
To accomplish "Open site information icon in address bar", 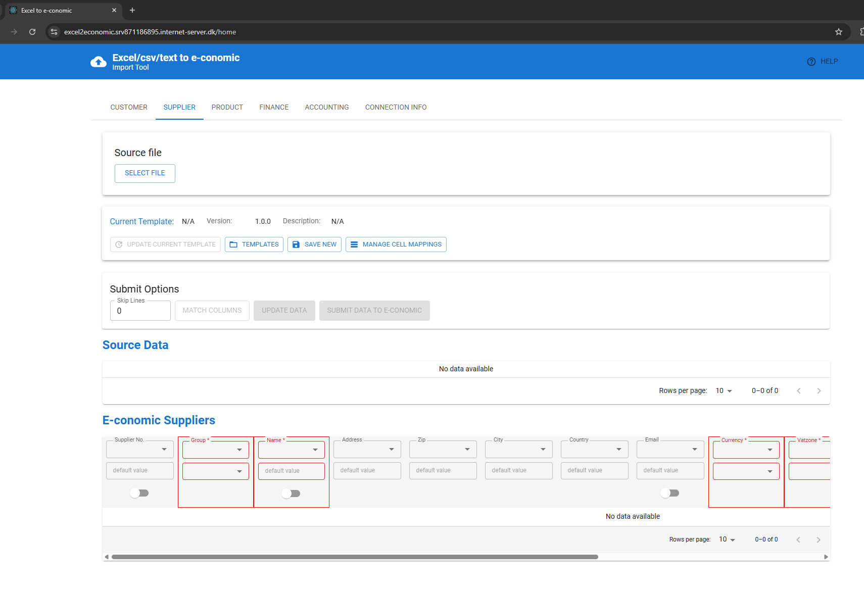I will point(54,32).
